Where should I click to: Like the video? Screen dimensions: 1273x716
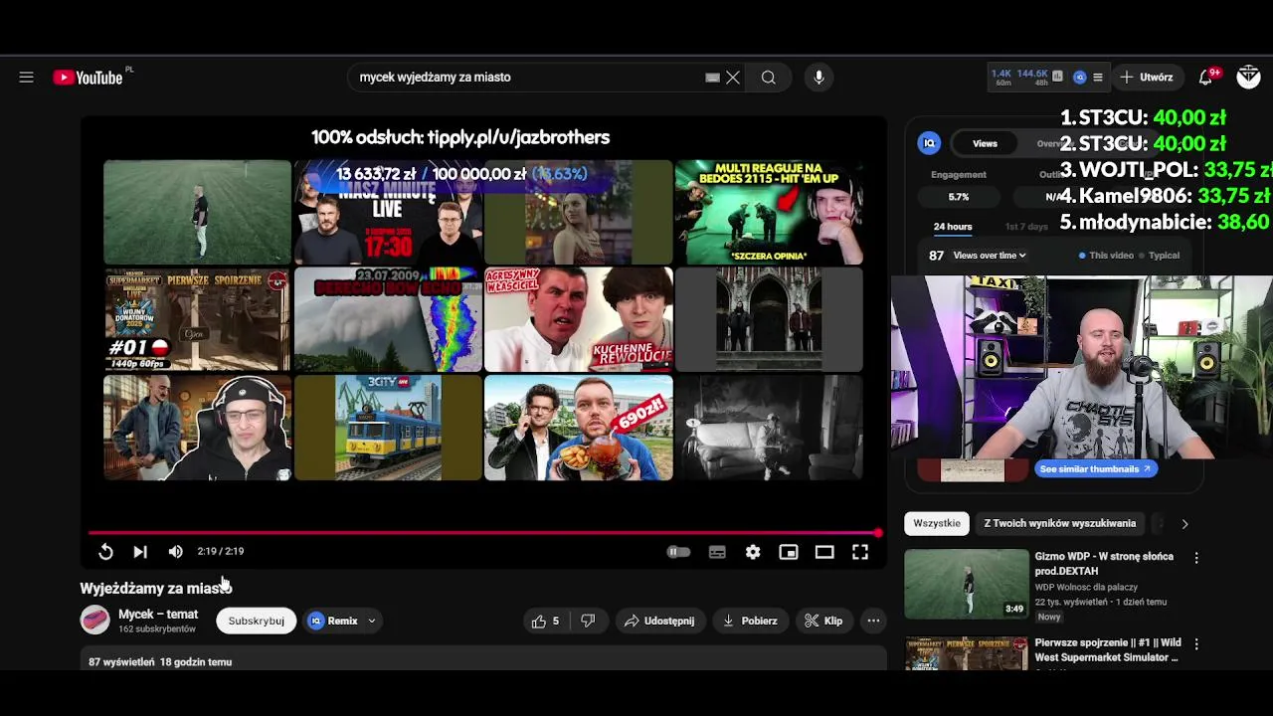[x=546, y=621]
